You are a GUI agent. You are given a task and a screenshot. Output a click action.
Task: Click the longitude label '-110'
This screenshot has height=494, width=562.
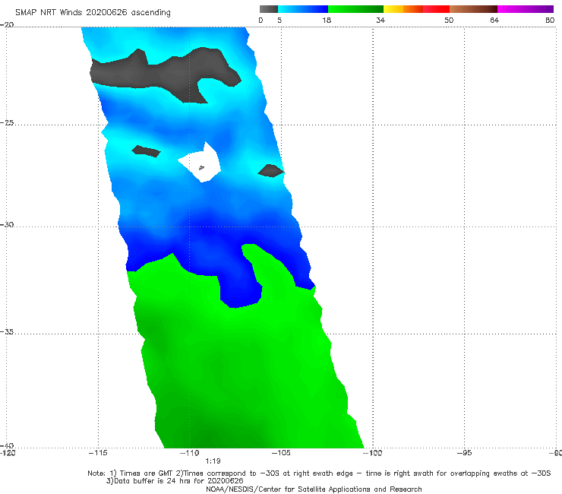click(x=189, y=453)
